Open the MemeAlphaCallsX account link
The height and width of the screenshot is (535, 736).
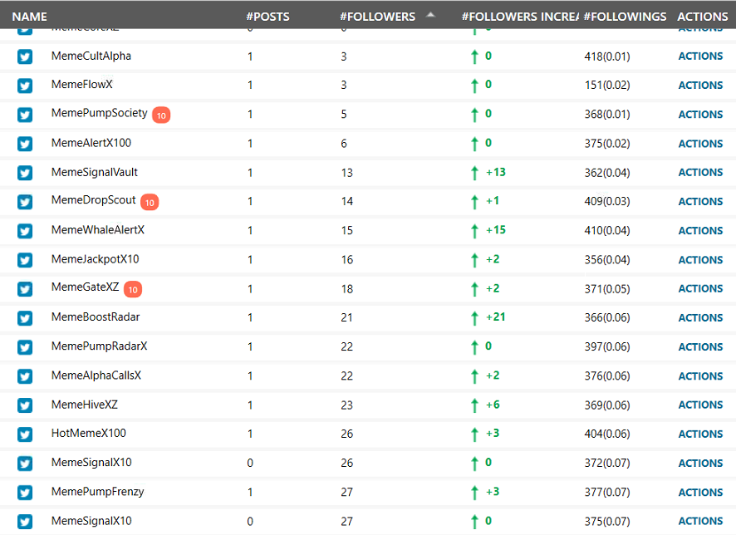click(96, 375)
